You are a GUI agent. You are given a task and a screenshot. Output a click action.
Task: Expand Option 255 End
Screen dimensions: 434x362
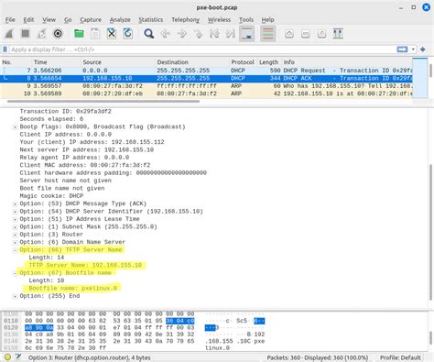click(15, 296)
